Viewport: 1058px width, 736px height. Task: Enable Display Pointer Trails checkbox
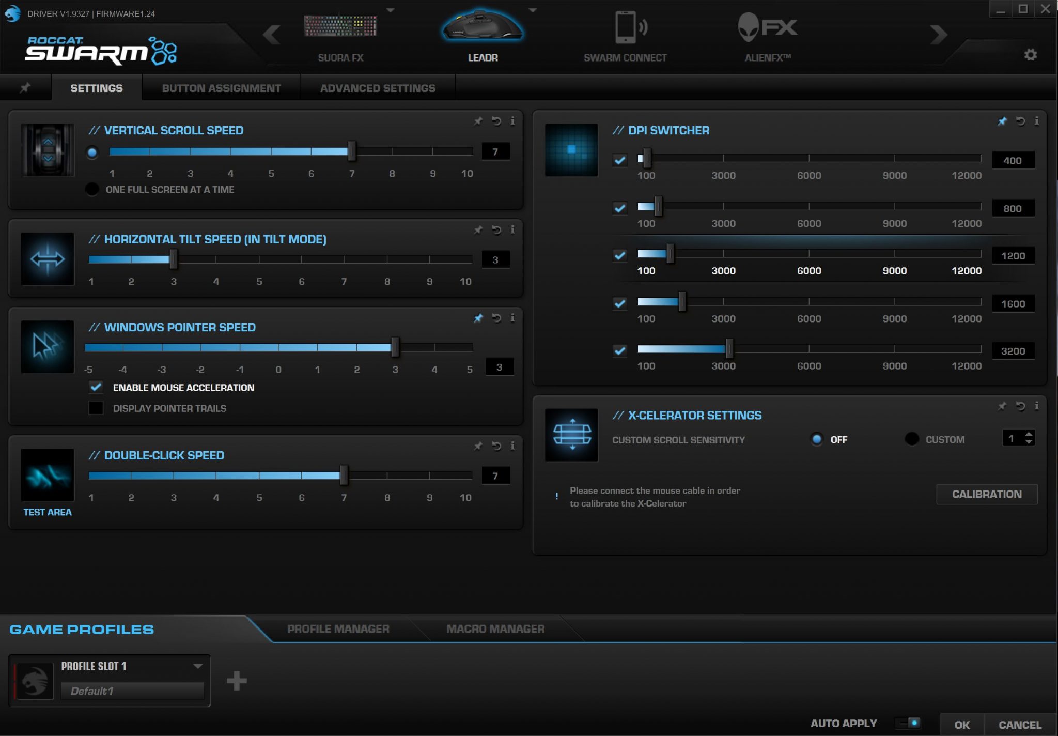coord(96,408)
